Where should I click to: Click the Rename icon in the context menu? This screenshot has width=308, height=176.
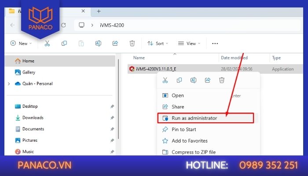193,80
